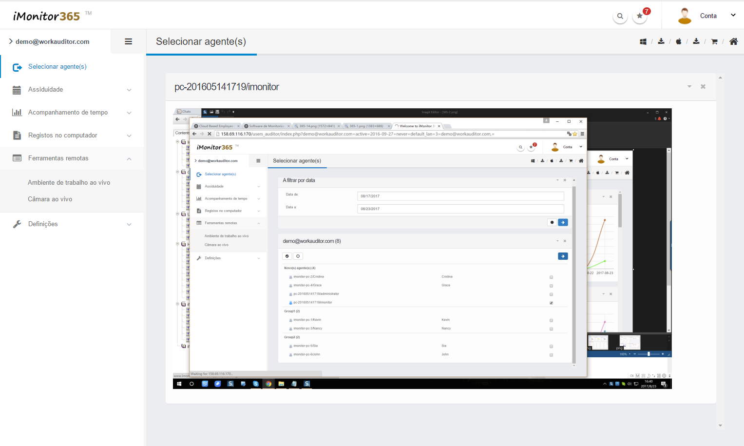Image resolution: width=744 pixels, height=446 pixels.
Task: Open Ambiente de trabalho ao vivo
Action: (x=69, y=182)
